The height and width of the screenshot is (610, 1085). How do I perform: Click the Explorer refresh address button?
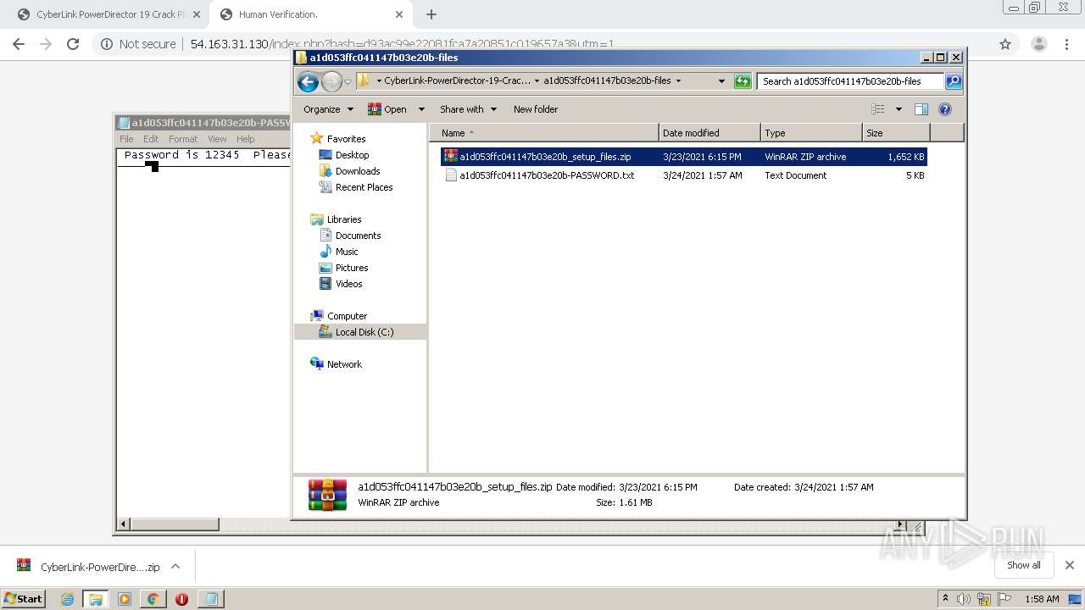[x=743, y=81]
